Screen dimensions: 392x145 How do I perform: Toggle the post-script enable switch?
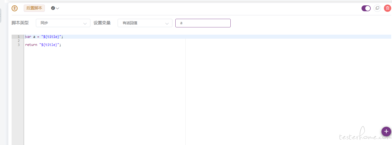pos(366,8)
